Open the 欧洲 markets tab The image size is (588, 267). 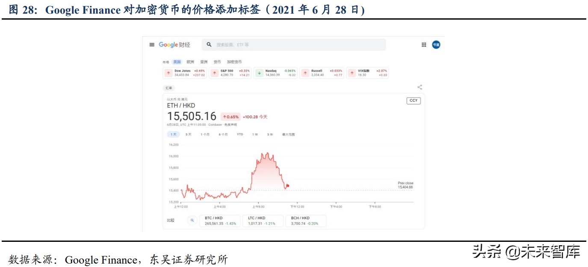click(x=190, y=61)
